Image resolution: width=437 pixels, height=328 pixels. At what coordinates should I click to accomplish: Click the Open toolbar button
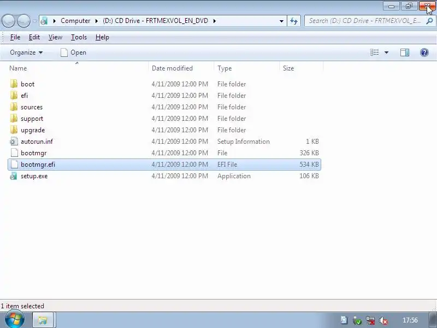pos(73,52)
